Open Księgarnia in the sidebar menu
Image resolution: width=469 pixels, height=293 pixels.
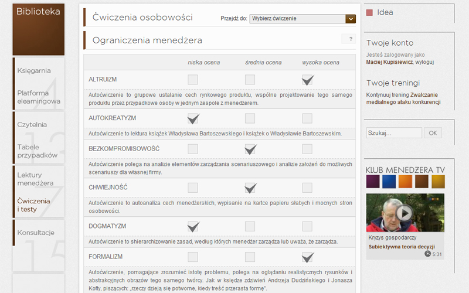point(34,71)
